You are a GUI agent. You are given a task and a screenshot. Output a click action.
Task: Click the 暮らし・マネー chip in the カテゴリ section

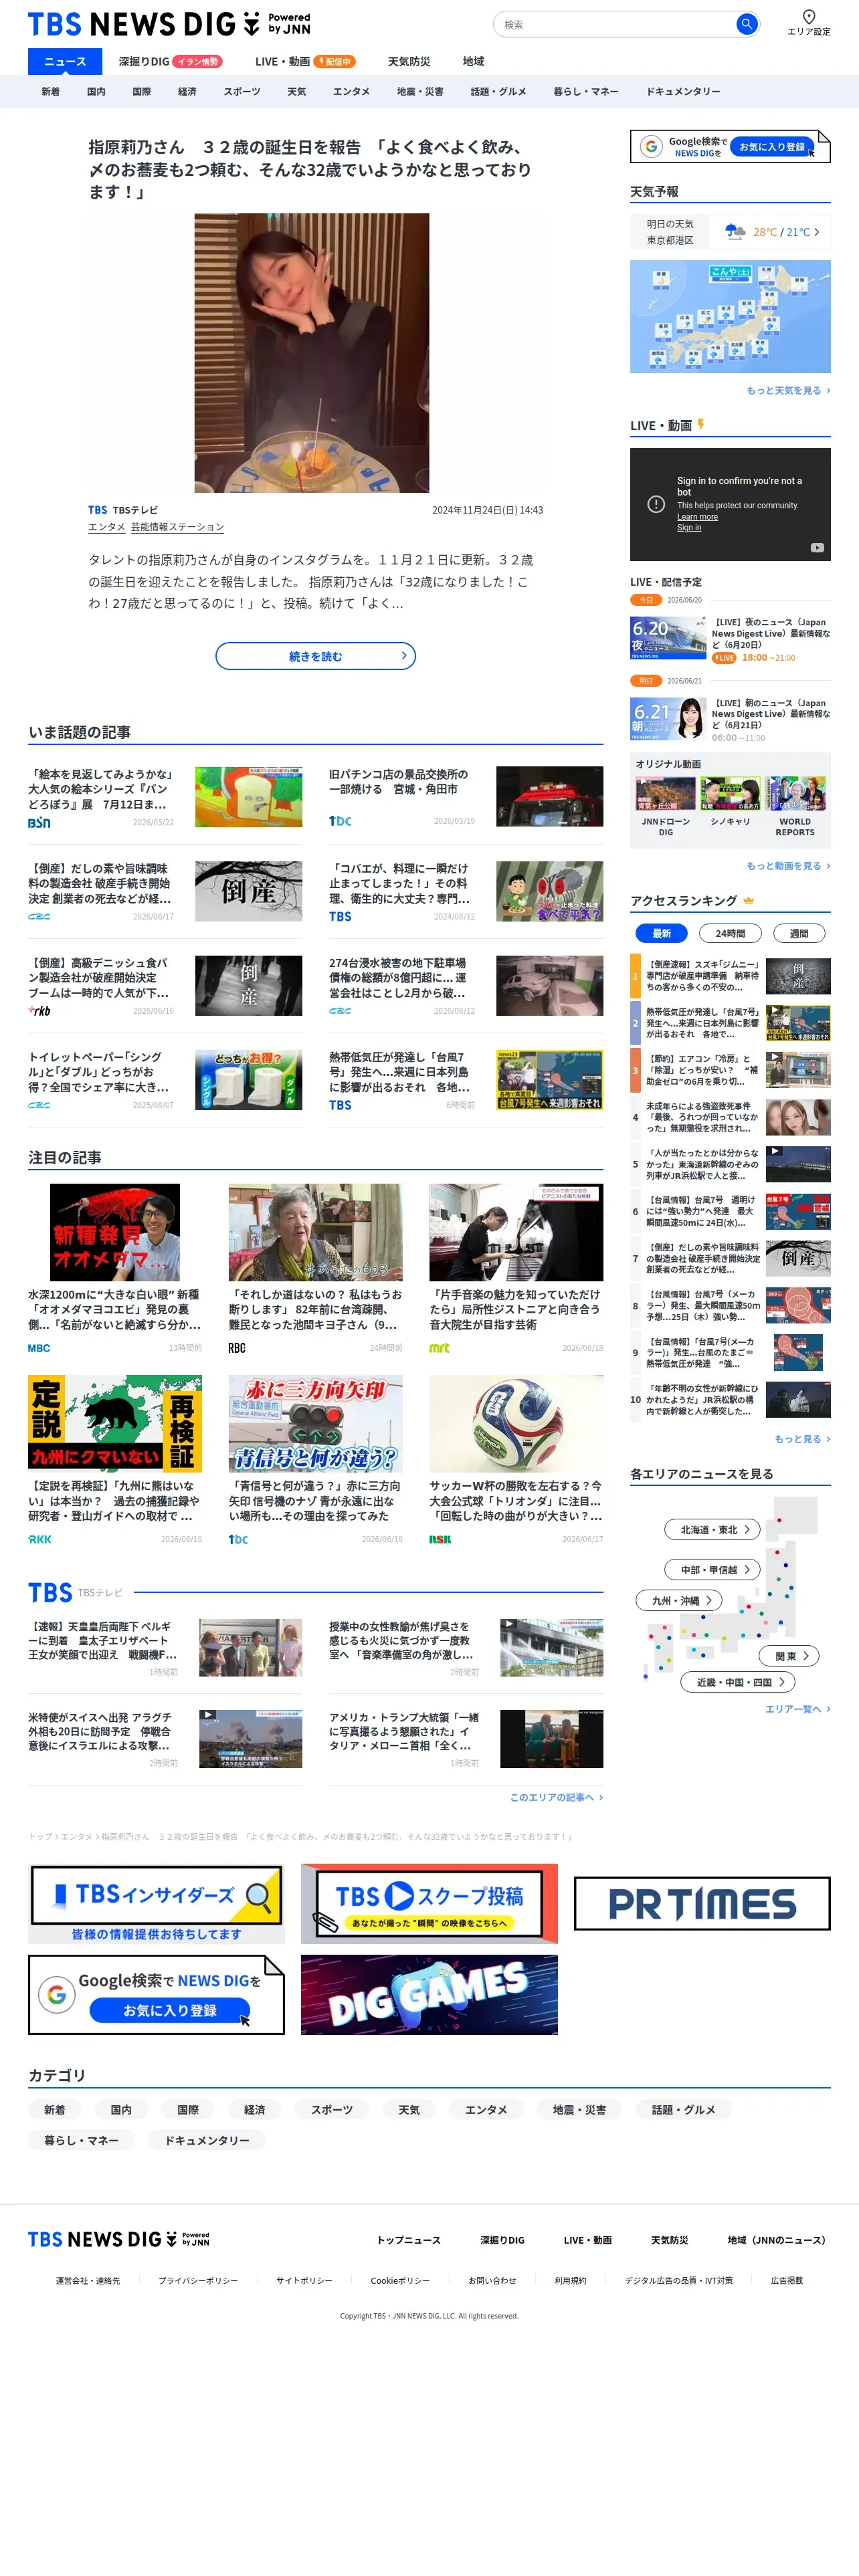(81, 2140)
